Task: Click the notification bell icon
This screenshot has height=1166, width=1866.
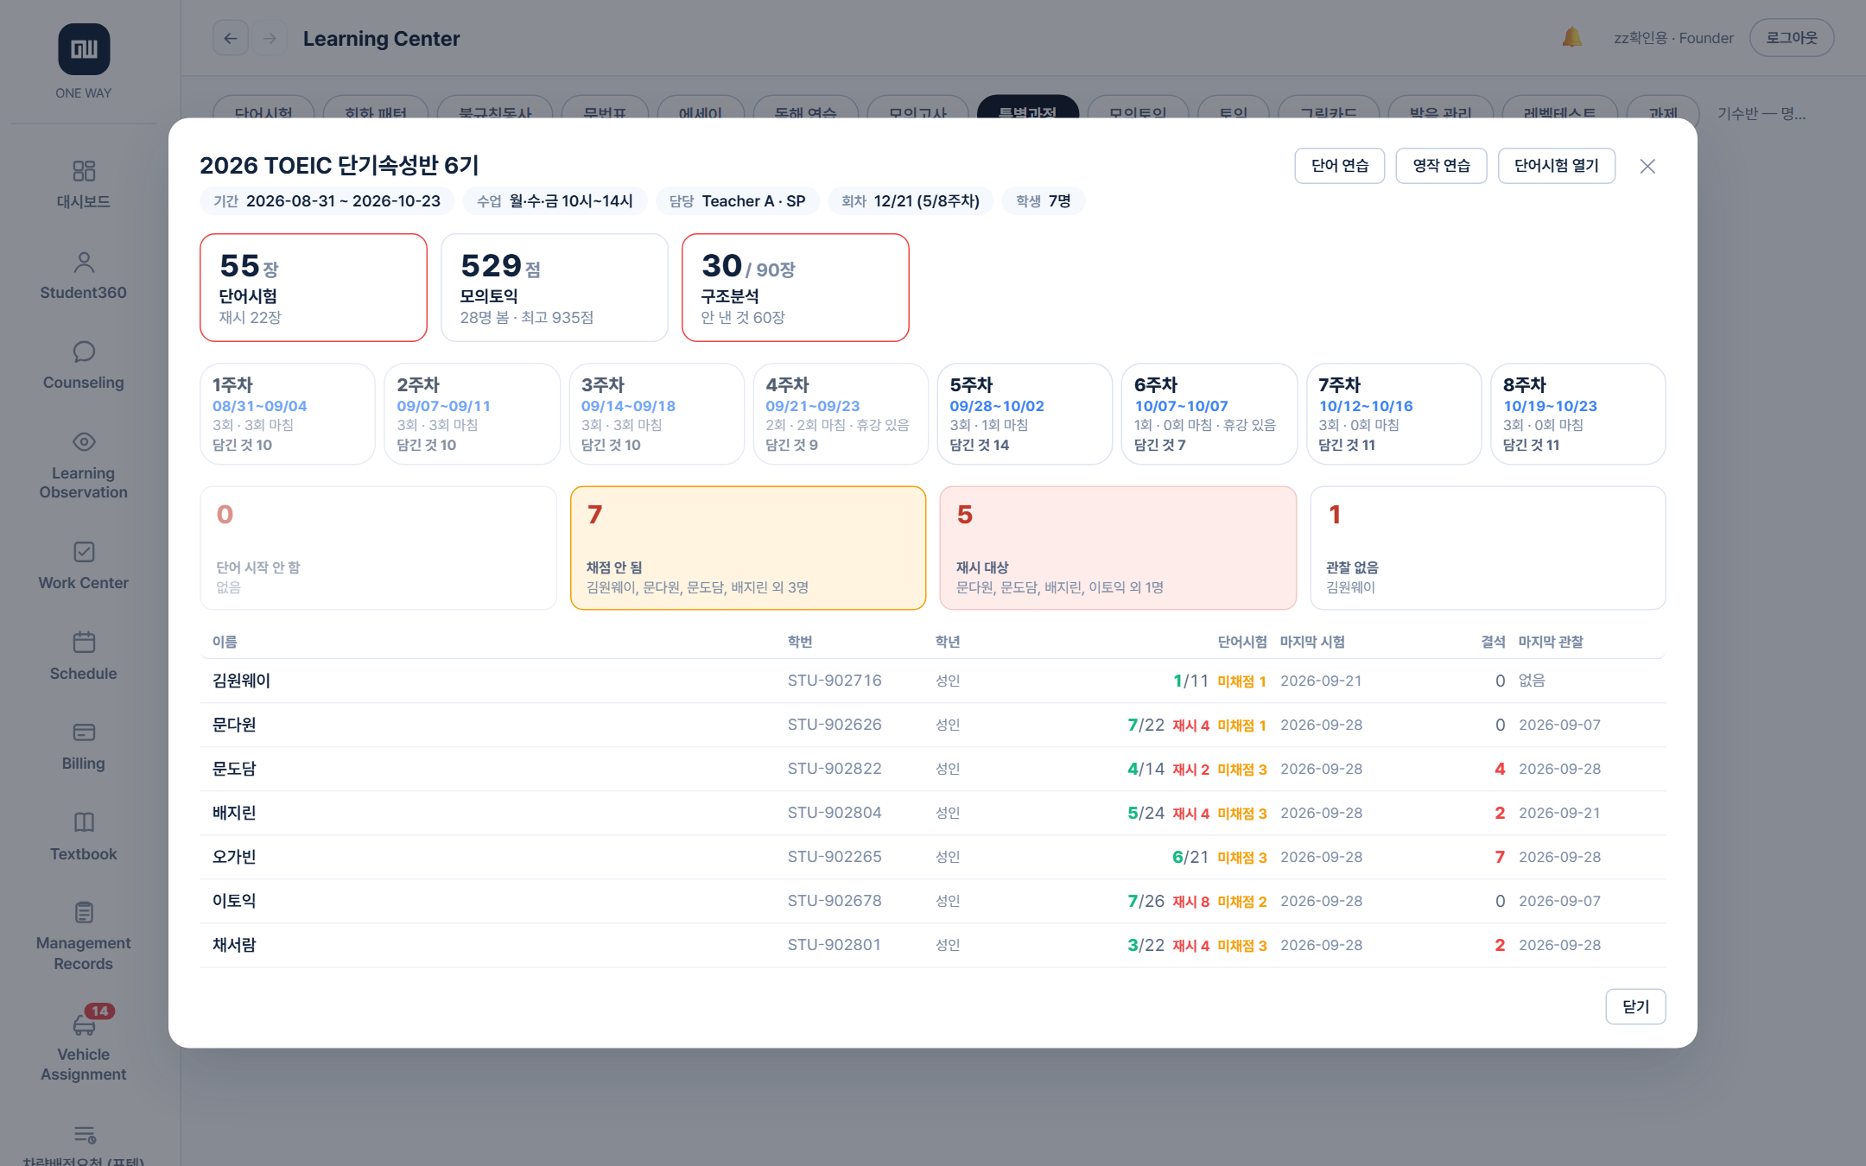Action: click(x=1571, y=37)
